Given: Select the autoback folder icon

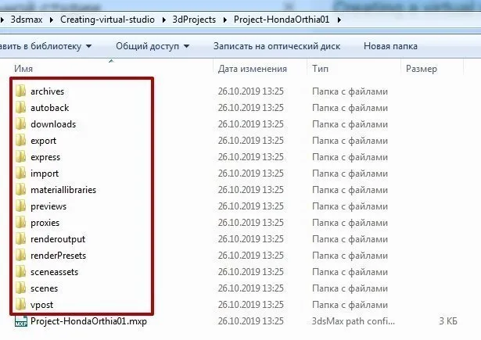Looking at the screenshot, I should click(21, 108).
